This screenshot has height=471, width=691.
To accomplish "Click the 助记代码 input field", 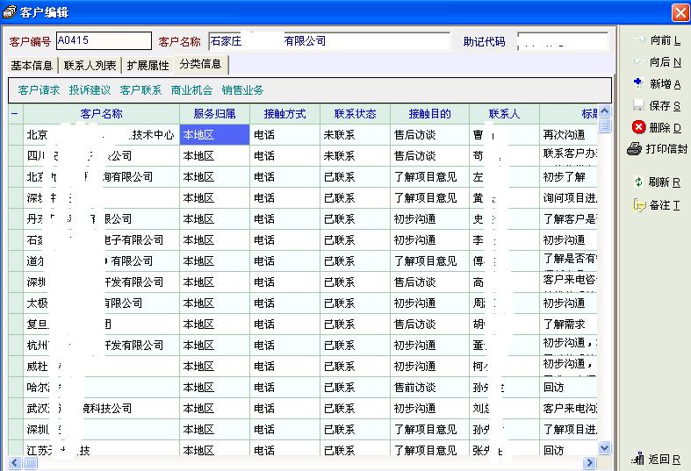I will pos(562,41).
